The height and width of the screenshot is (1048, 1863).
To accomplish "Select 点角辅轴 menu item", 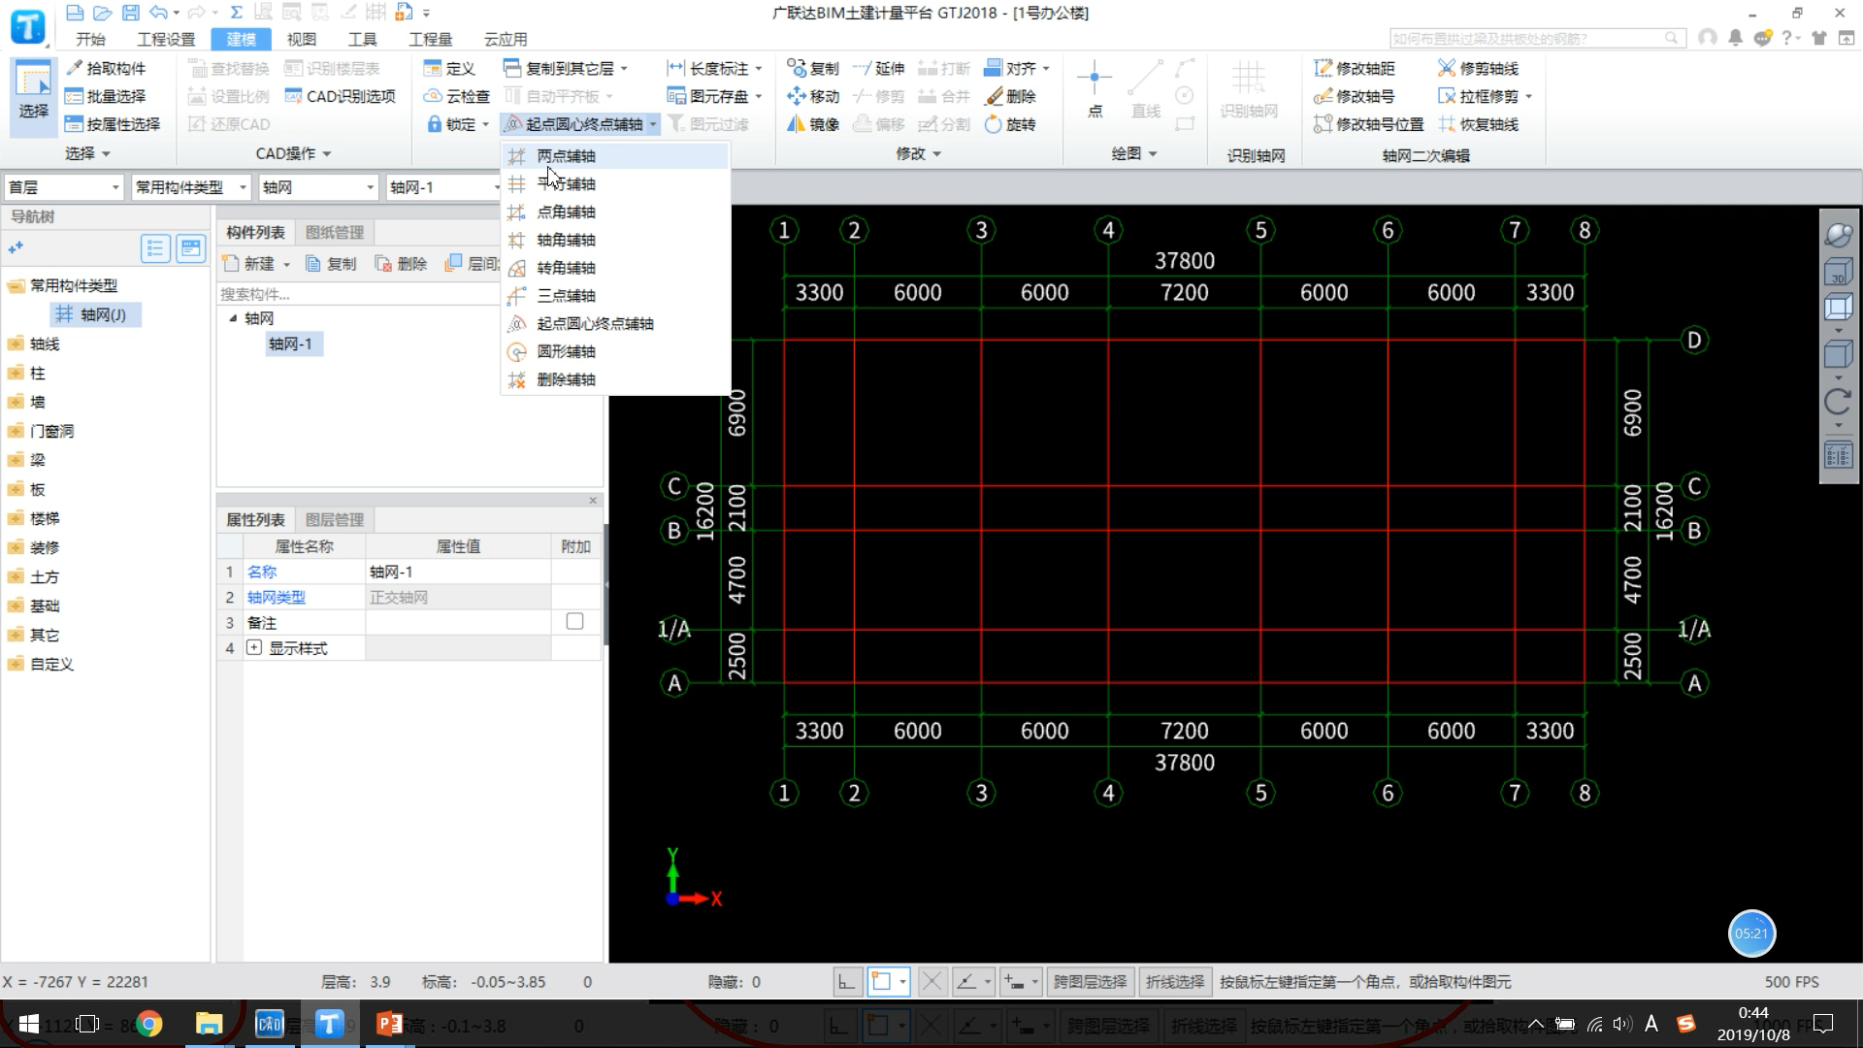I will click(615, 212).
